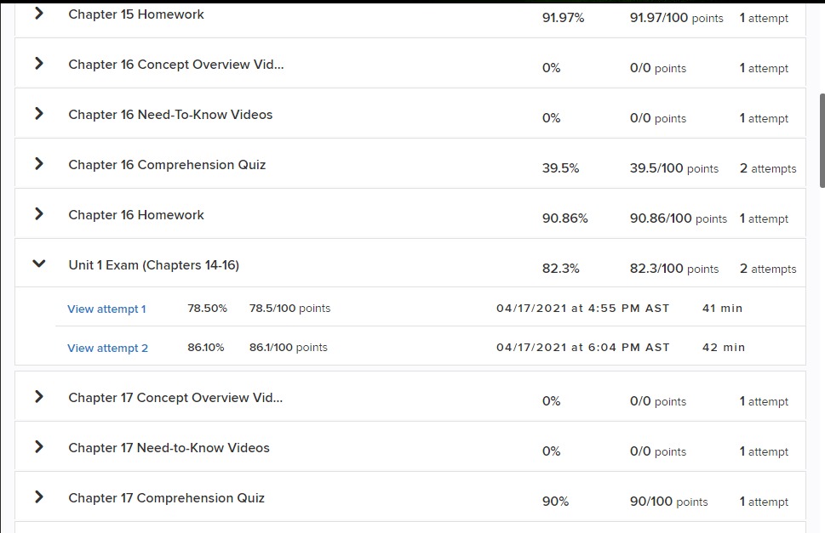Image resolution: width=825 pixels, height=533 pixels.
Task: Open View attempt 1 link
Action: [106, 309]
